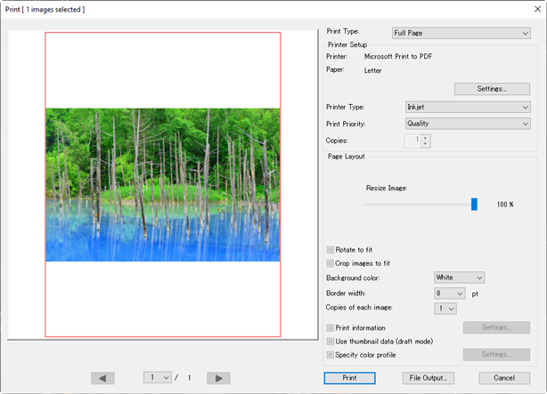
Task: Increase copies with the up spinner arrow
Action: click(x=425, y=138)
